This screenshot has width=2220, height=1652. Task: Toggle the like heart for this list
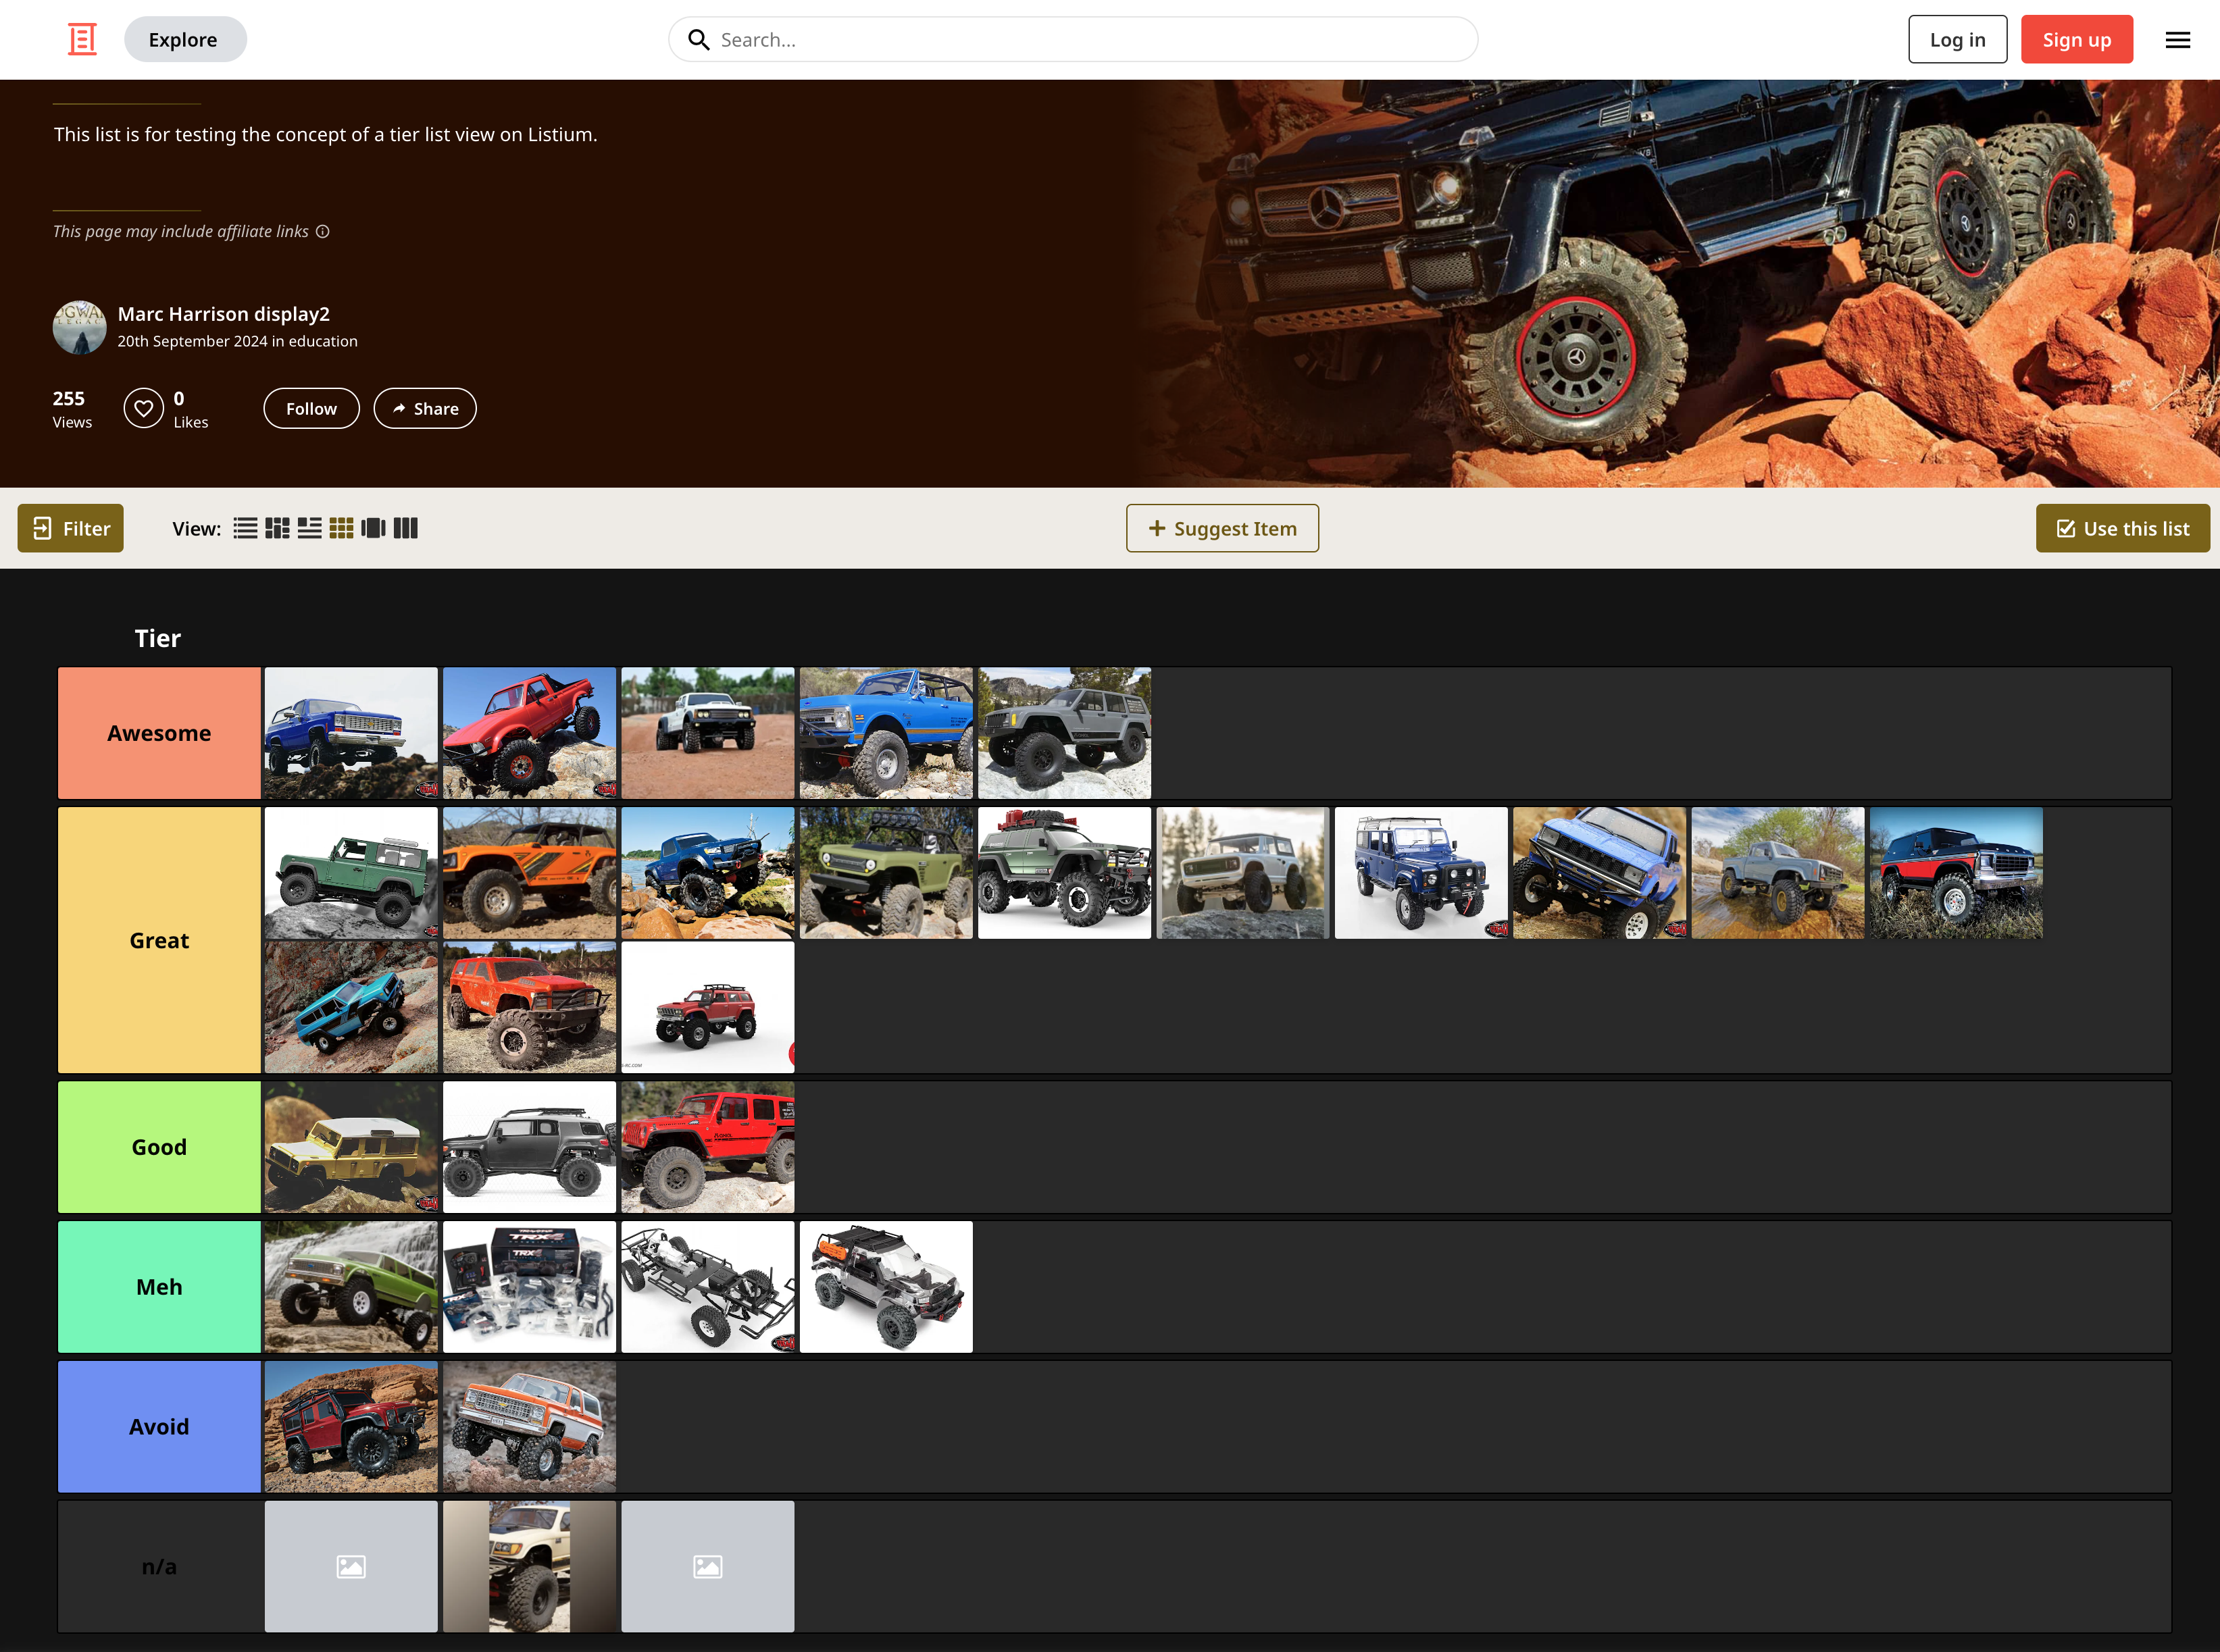[143, 408]
